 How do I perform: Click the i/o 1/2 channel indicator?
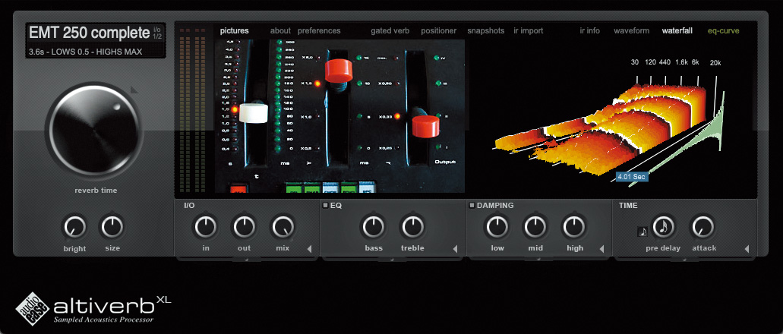coord(157,33)
